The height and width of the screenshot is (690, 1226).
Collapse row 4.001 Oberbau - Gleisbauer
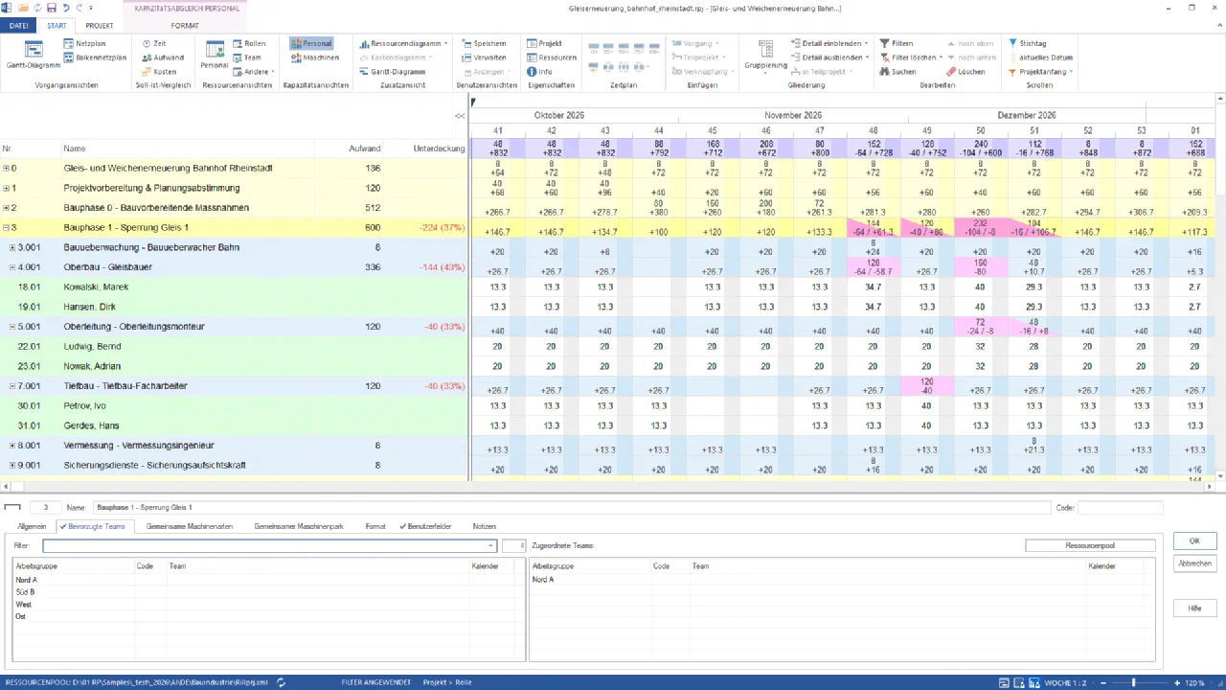(x=12, y=267)
